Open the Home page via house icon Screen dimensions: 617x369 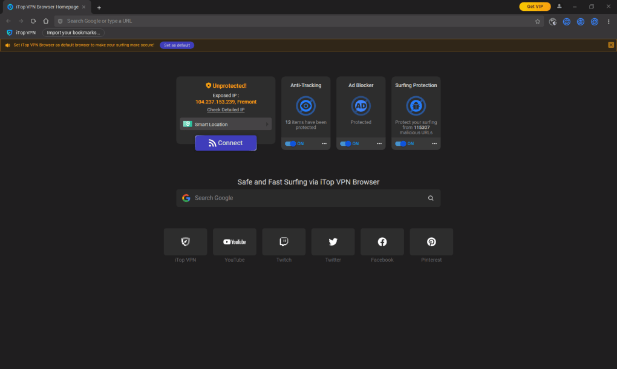click(x=45, y=21)
